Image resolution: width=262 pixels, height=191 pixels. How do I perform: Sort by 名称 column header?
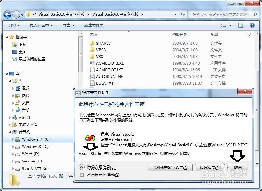pos(93,35)
